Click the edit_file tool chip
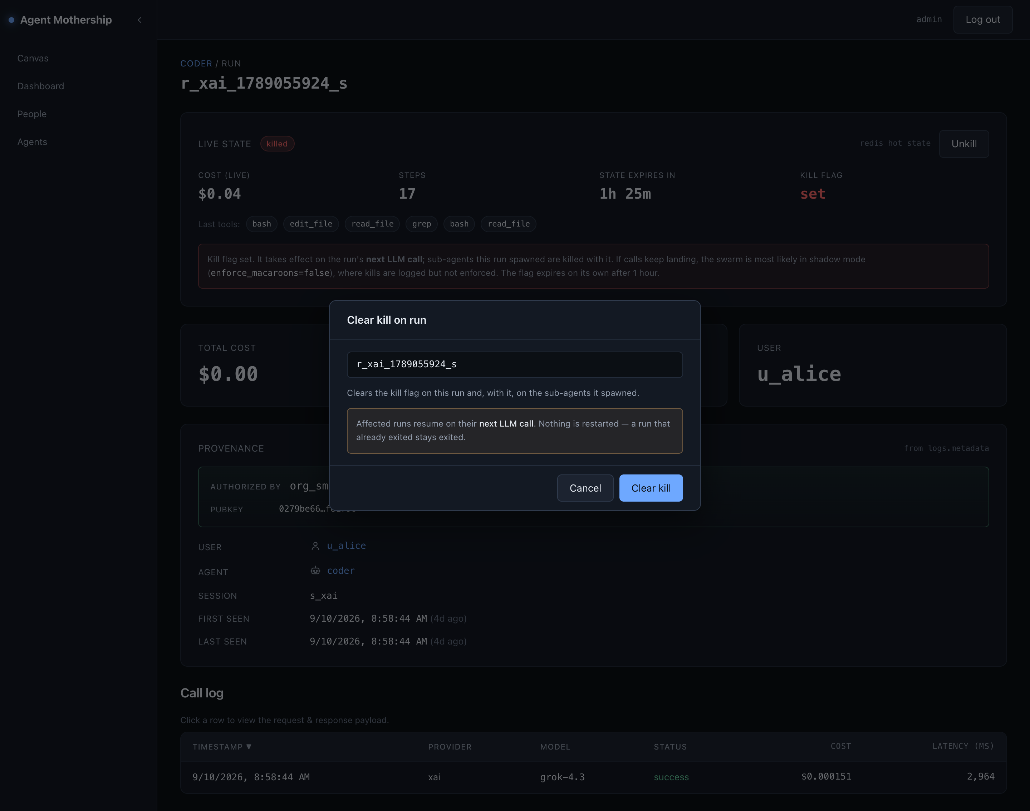1030x811 pixels. pos(311,224)
